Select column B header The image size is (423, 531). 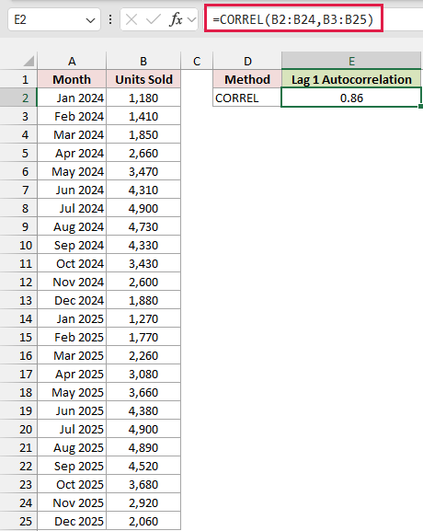click(143, 62)
